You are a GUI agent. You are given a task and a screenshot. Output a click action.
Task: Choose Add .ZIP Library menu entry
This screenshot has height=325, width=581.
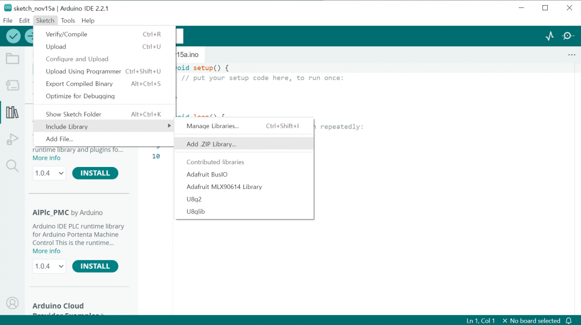point(211,144)
